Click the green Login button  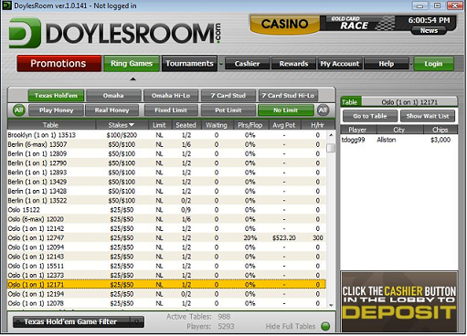tap(433, 64)
